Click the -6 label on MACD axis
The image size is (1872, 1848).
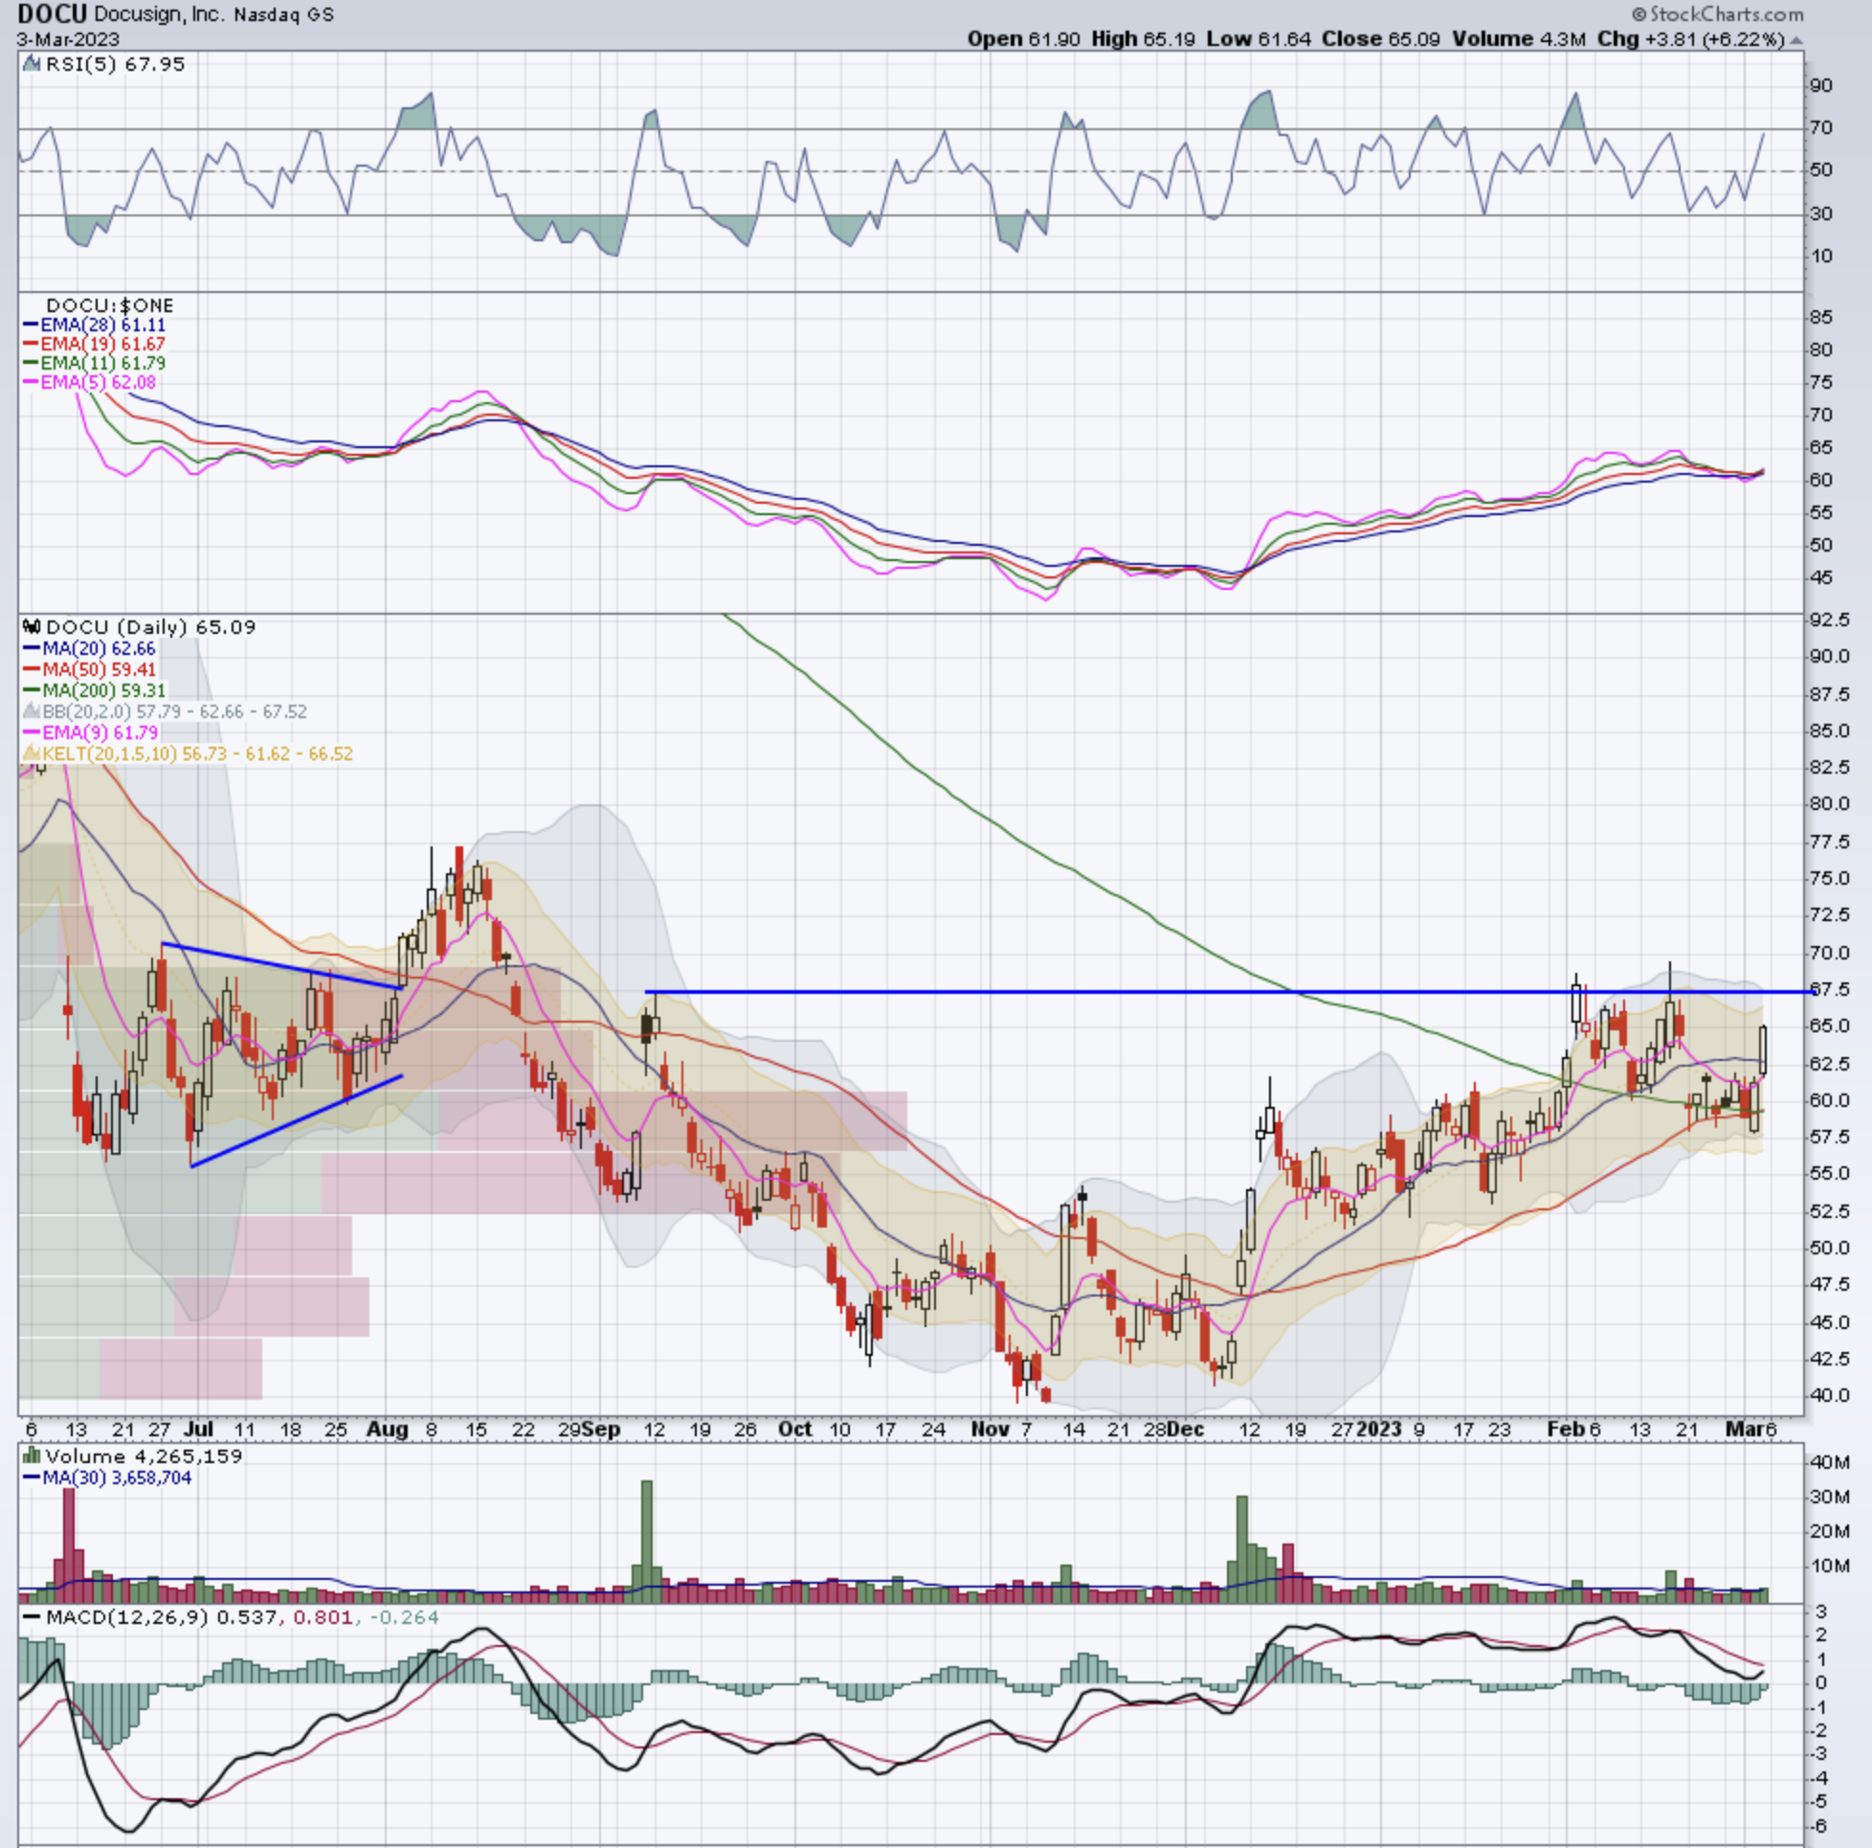click(x=1818, y=1826)
